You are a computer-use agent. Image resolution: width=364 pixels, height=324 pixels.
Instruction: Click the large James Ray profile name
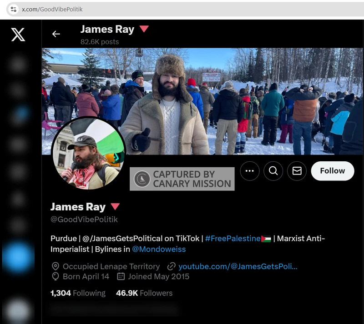pyautogui.click(x=78, y=207)
